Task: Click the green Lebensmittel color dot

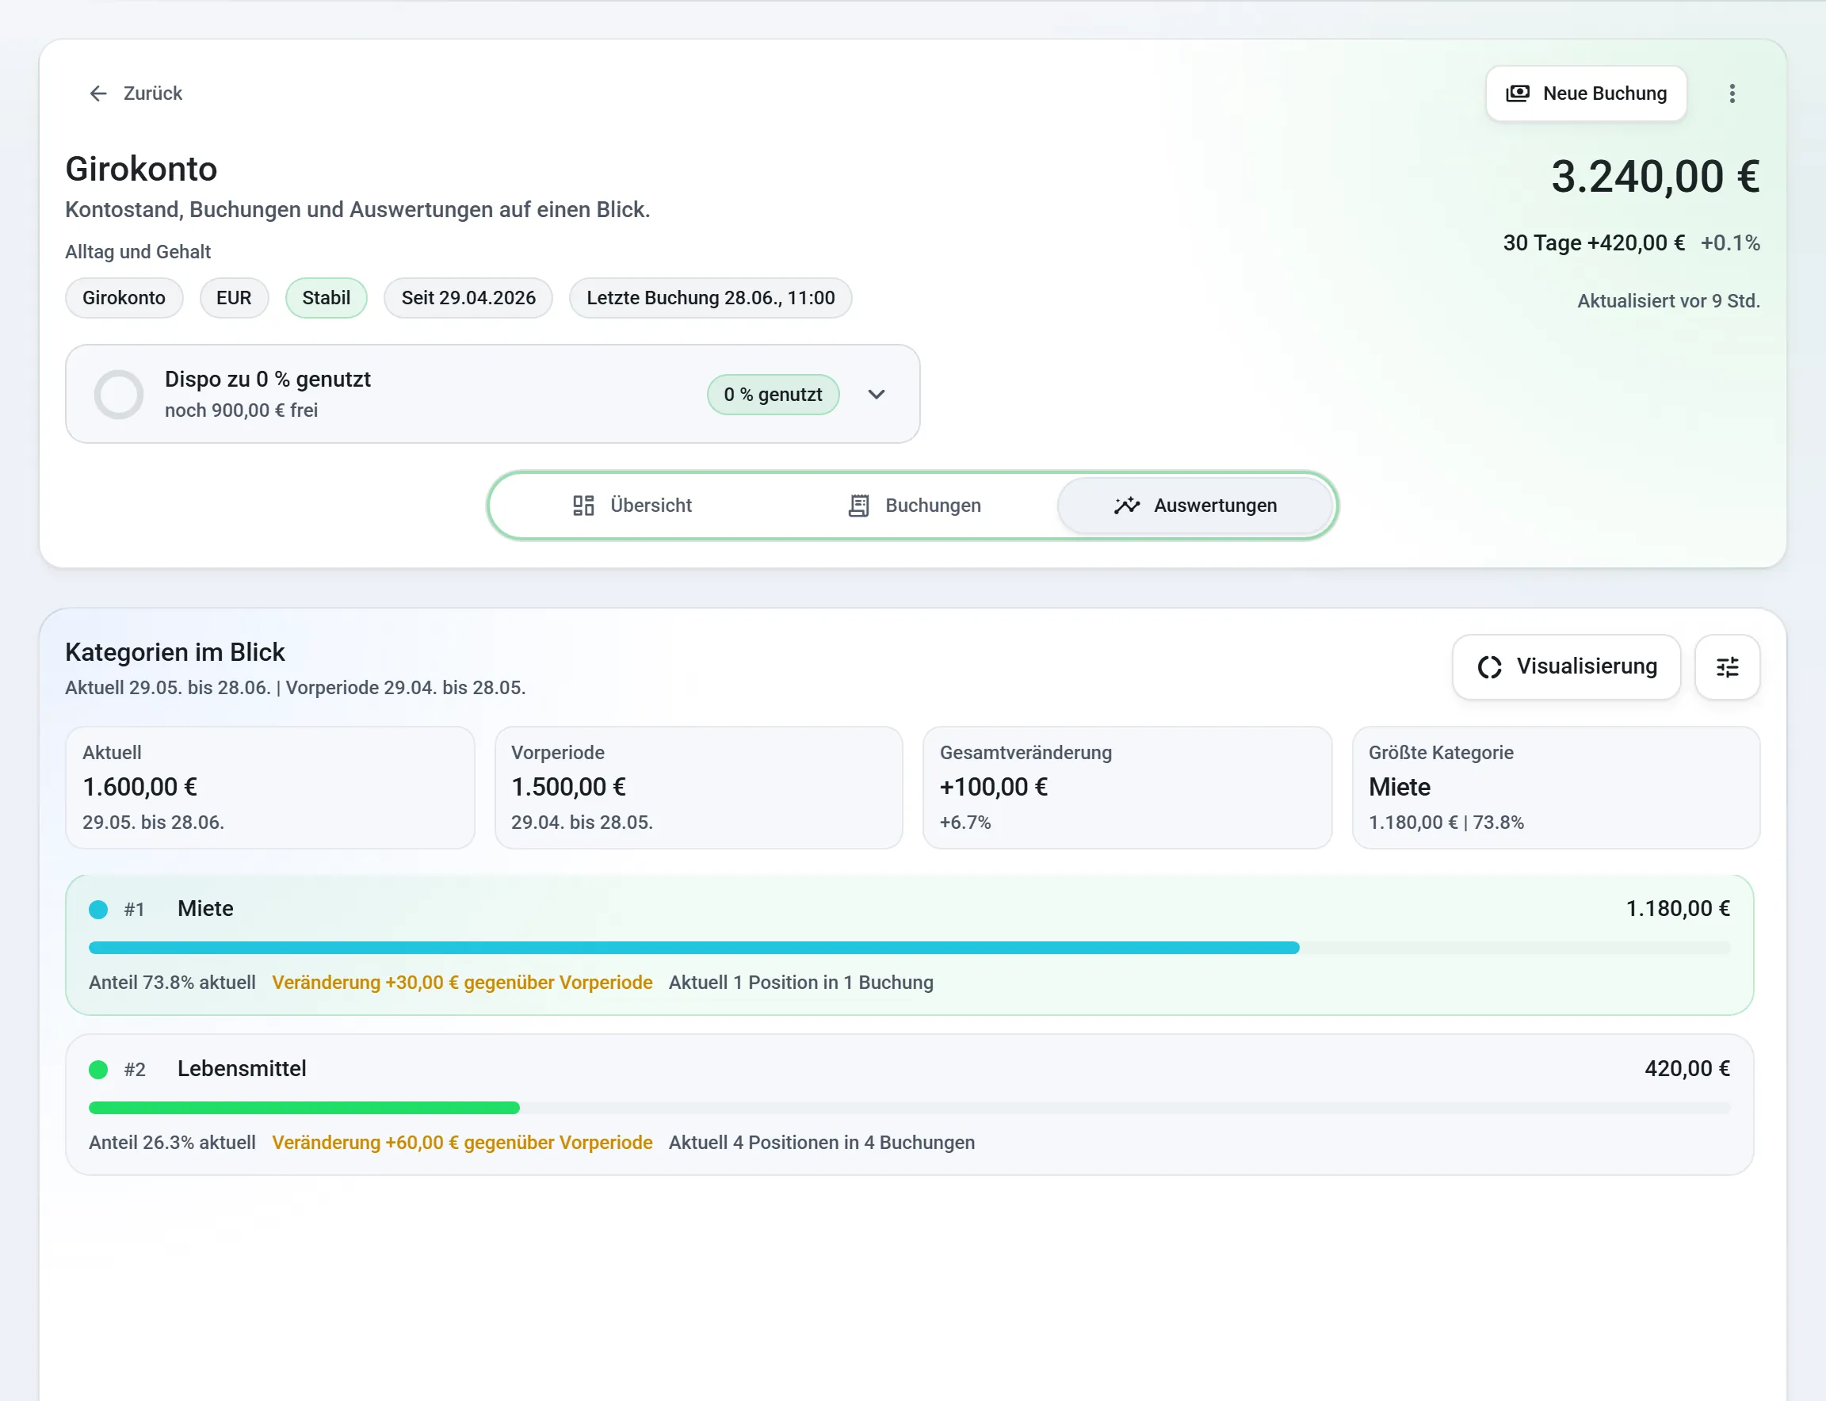Action: [98, 1069]
